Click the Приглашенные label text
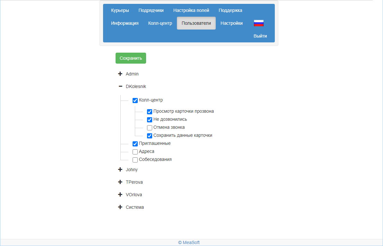This screenshot has height=246, width=383. pyautogui.click(x=155, y=144)
